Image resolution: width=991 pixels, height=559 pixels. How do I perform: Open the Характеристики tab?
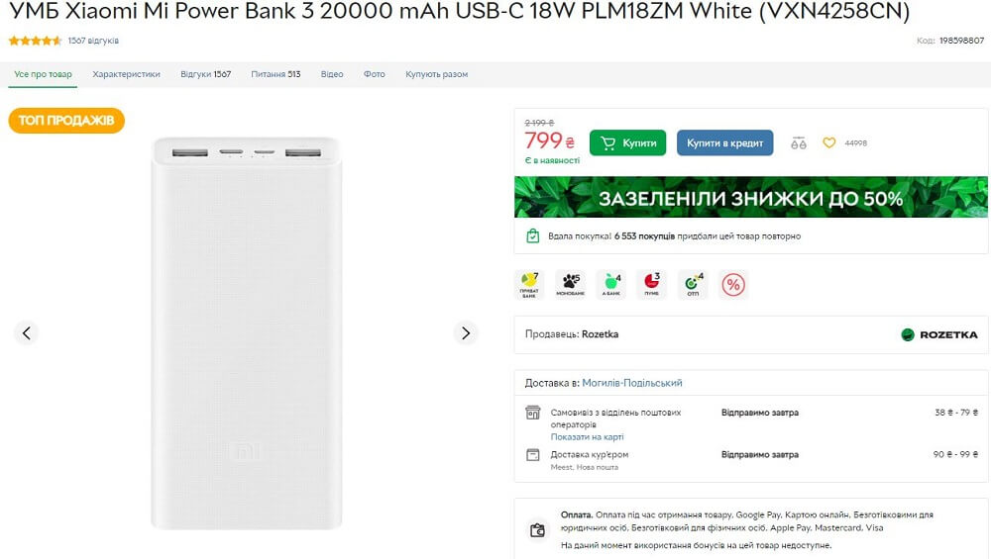tap(127, 74)
